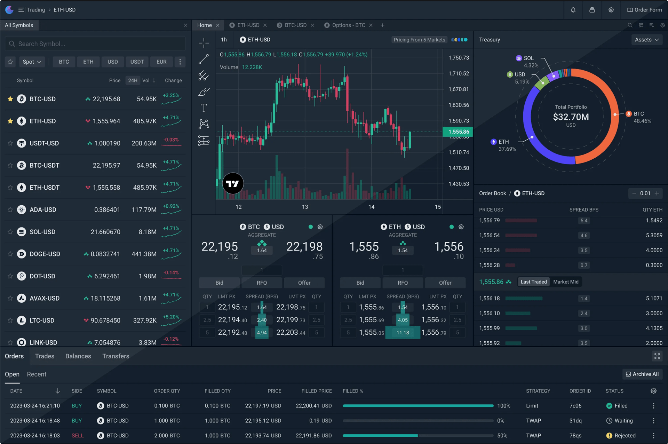Focus the Search Symbol field
The height and width of the screenshot is (444, 668).
coord(95,44)
